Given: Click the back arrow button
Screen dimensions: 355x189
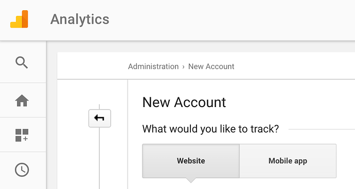Looking at the screenshot, I should click(x=100, y=118).
